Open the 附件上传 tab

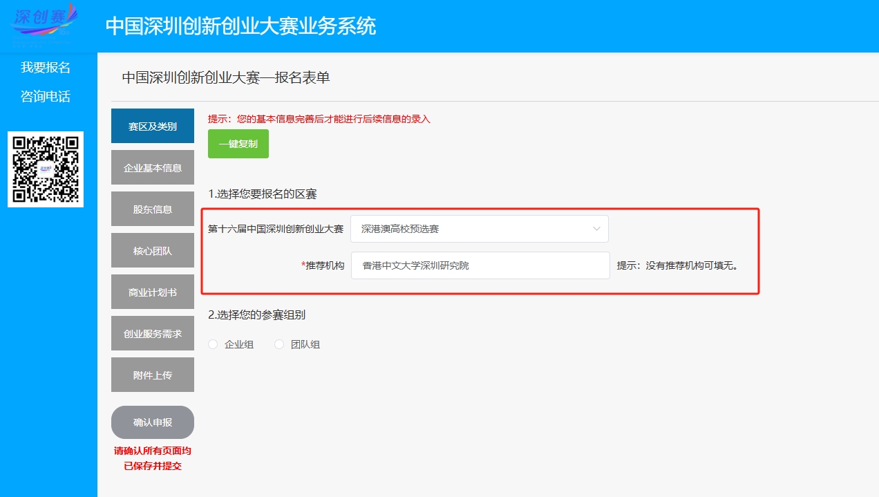click(153, 375)
